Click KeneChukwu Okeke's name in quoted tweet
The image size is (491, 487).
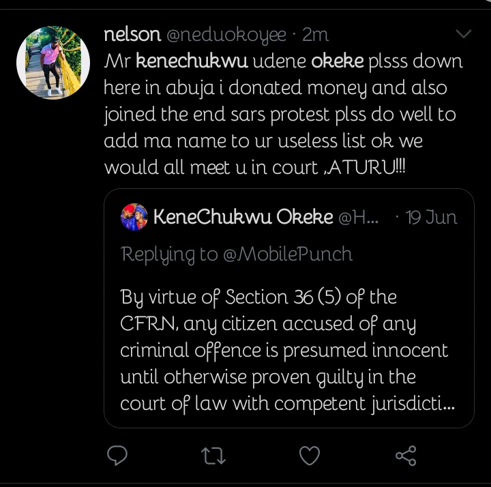tap(243, 218)
